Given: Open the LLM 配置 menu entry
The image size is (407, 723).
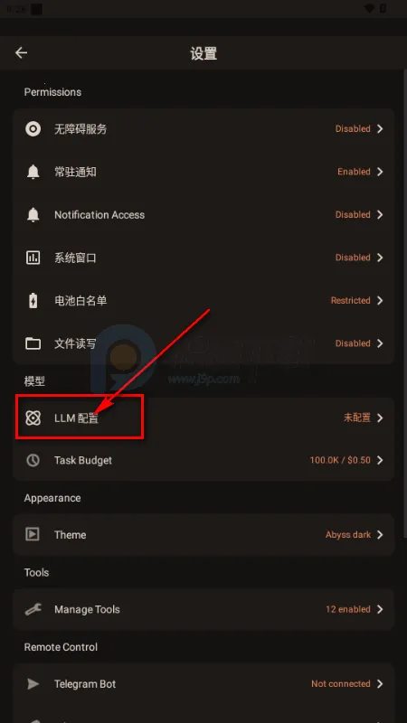Looking at the screenshot, I should 203,418.
